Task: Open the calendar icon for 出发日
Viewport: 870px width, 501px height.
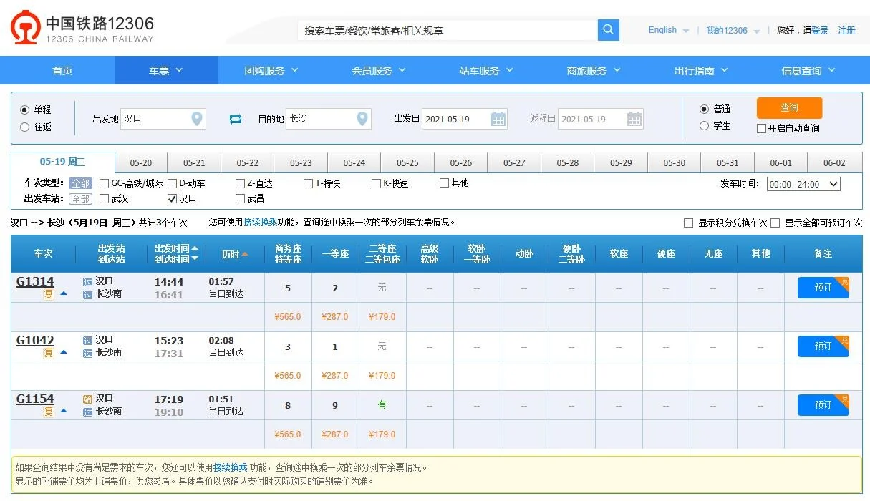Action: [x=498, y=119]
